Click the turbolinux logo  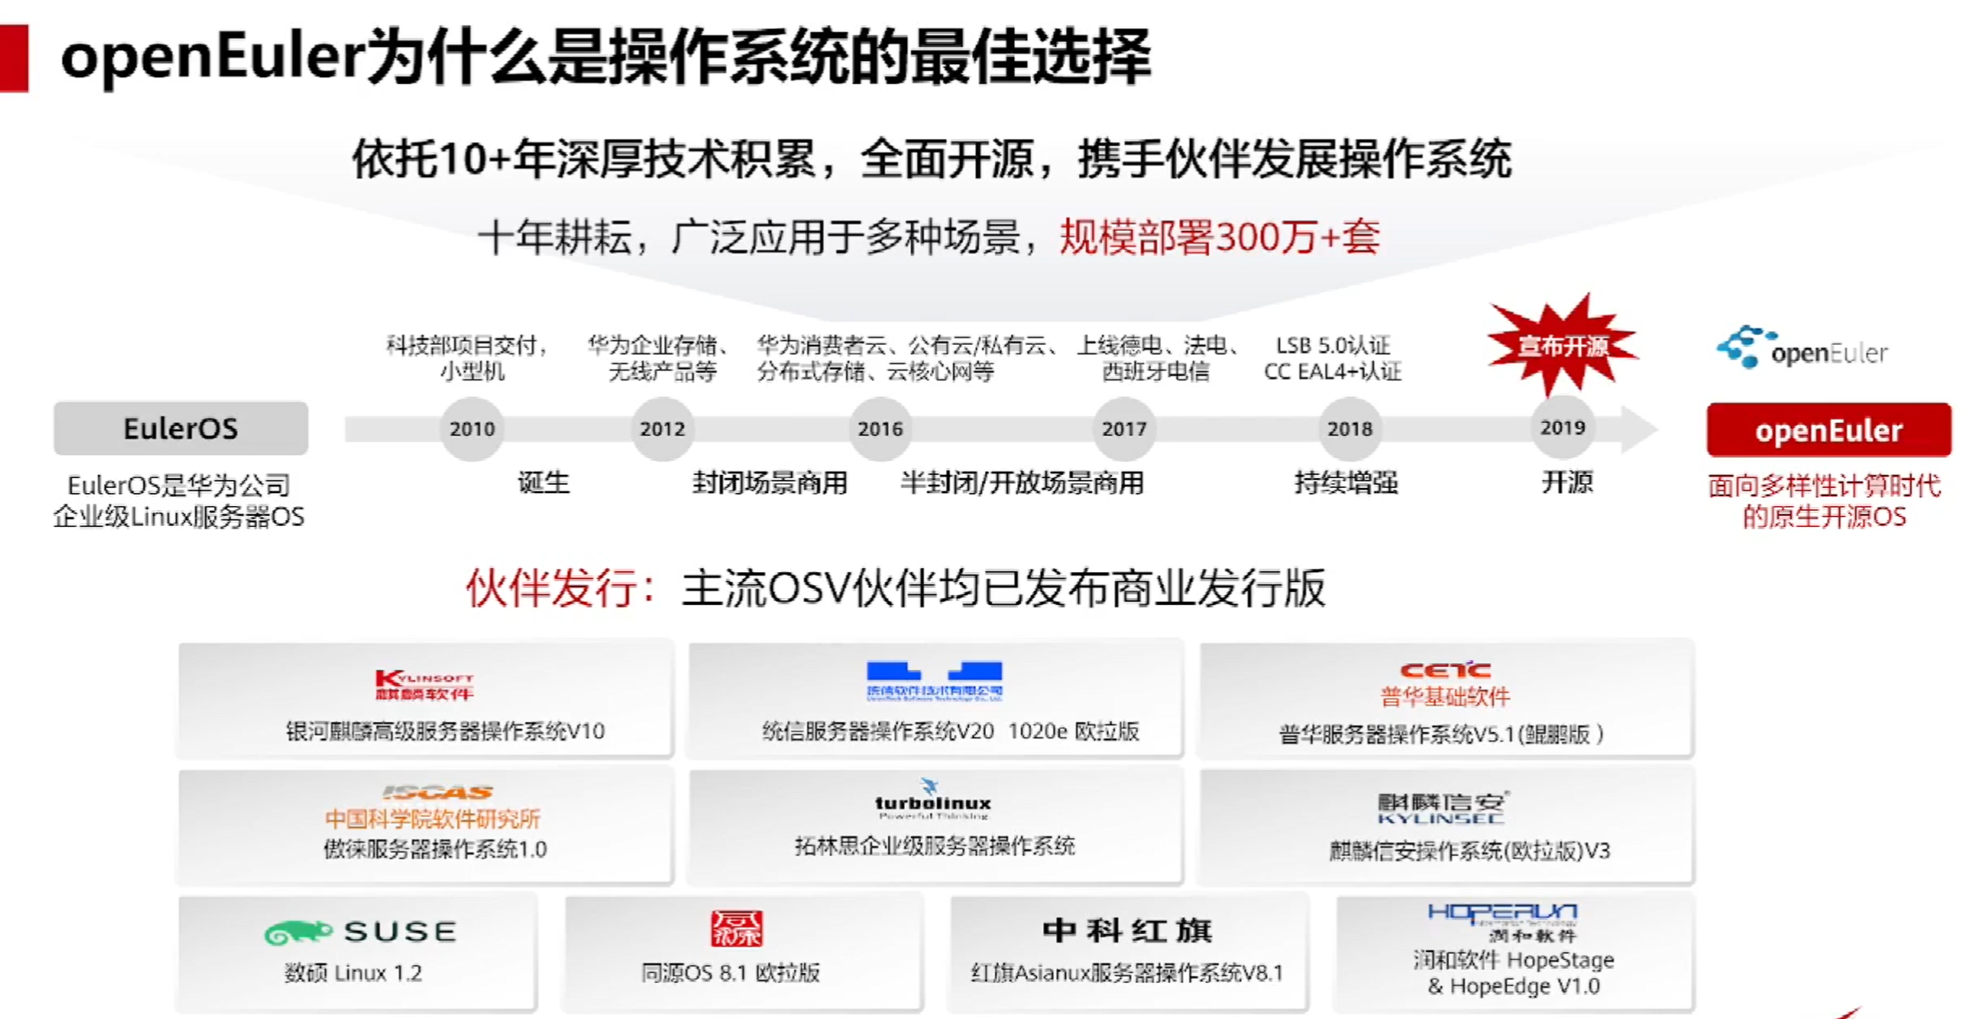pos(932,798)
